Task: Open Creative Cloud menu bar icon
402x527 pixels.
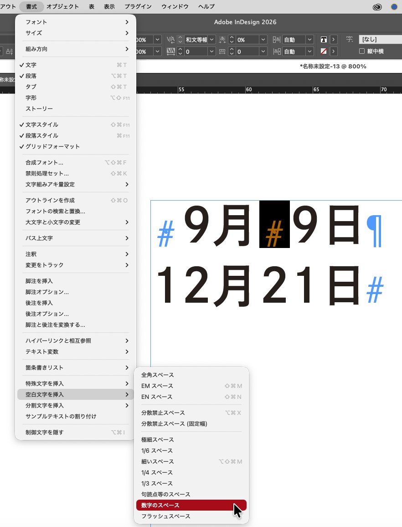Action: pyautogui.click(x=377, y=7)
